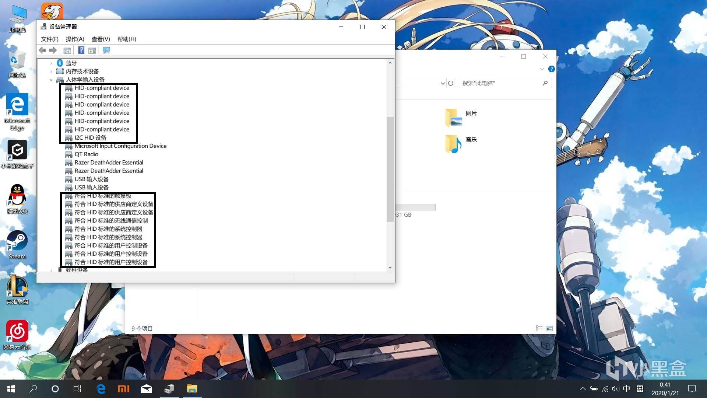The width and height of the screenshot is (707, 398).
Task: Scan for hardware changes with the monitor icon
Action: coord(106,50)
